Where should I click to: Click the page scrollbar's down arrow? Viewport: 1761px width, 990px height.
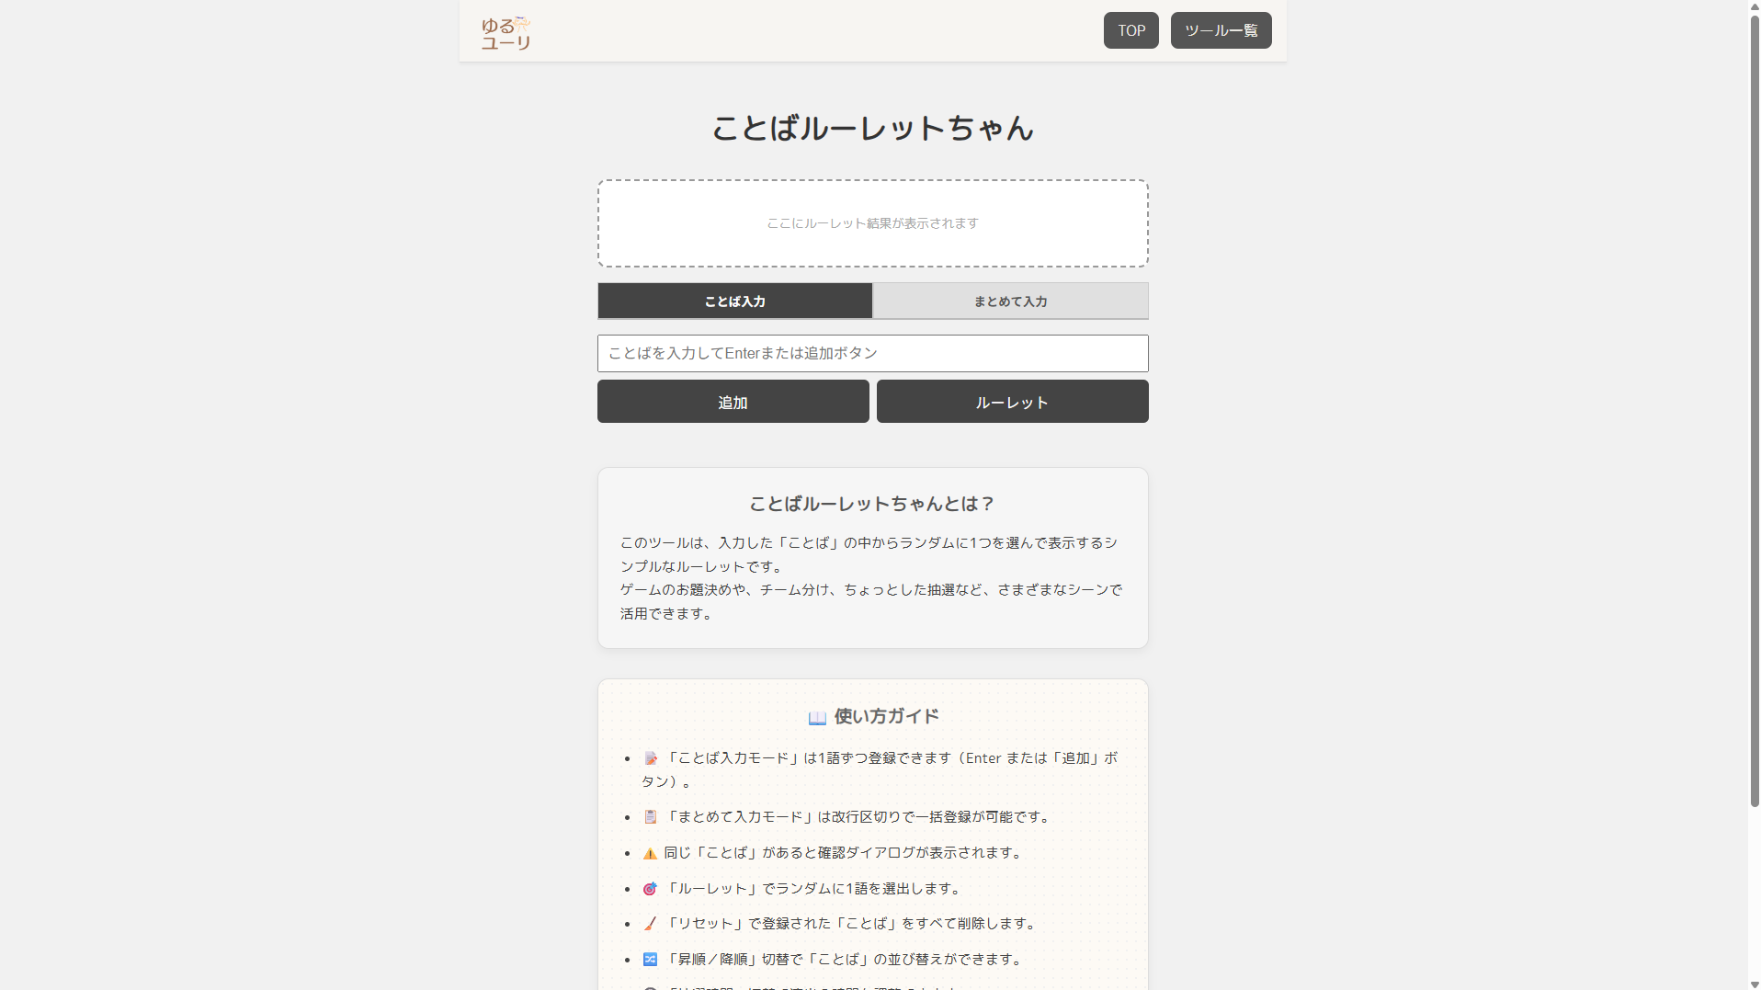click(1754, 984)
